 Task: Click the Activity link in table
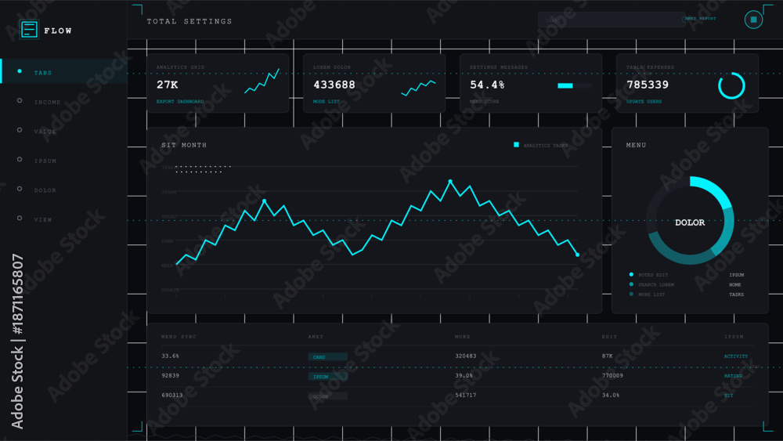735,356
